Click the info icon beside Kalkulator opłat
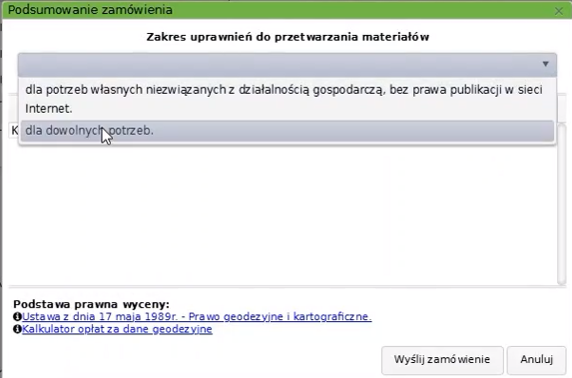Viewport: 572px width, 378px height. (x=17, y=329)
